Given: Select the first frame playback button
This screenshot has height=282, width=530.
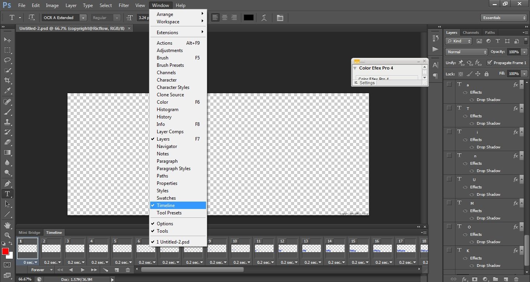Looking at the screenshot, I should click(60, 270).
